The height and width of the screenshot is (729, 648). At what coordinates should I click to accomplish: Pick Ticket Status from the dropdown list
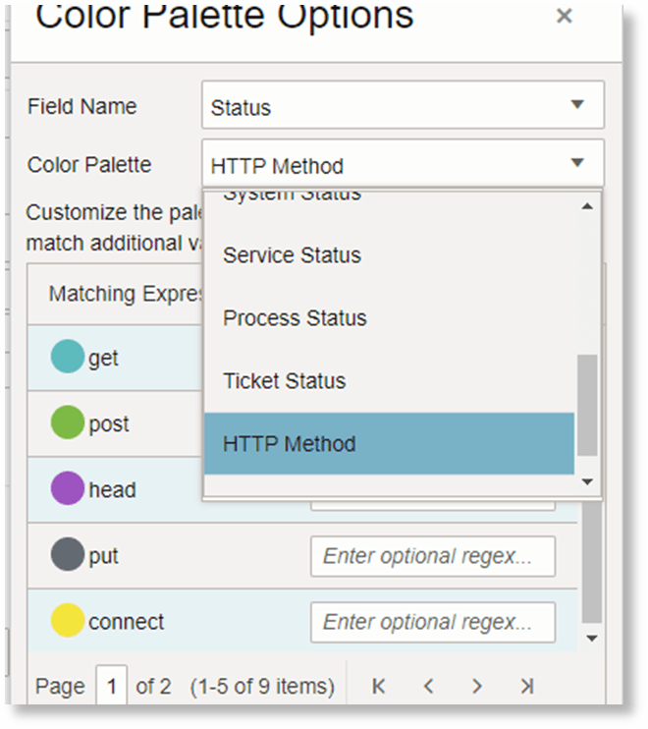pyautogui.click(x=285, y=381)
